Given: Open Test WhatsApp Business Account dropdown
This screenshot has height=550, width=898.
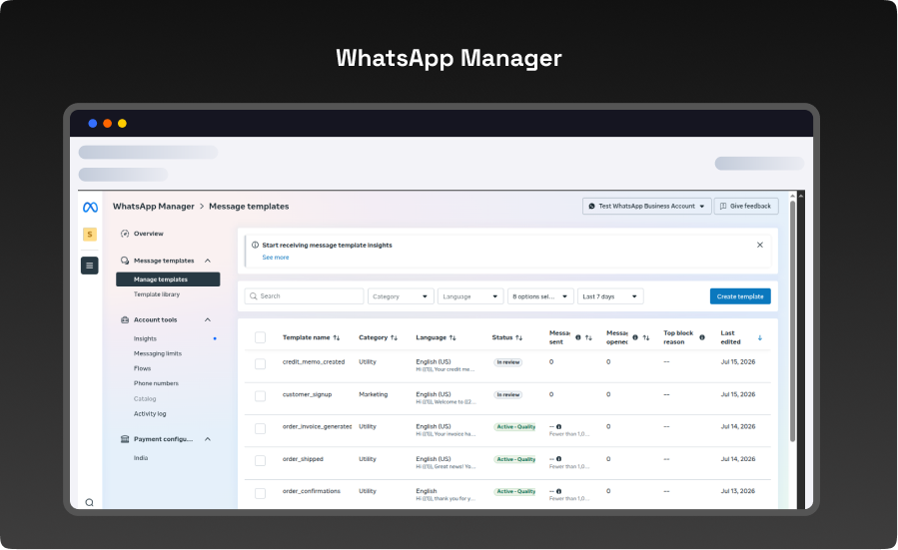Looking at the screenshot, I should [x=647, y=206].
